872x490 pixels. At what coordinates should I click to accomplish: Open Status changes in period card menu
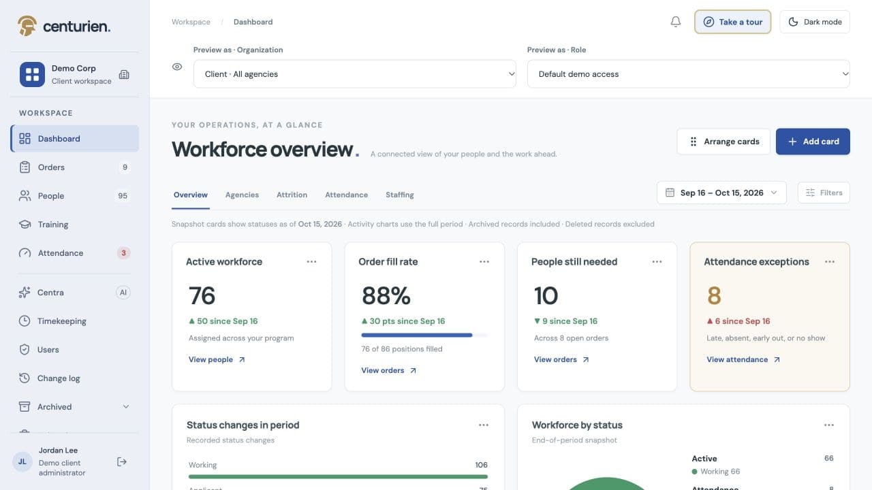click(484, 425)
